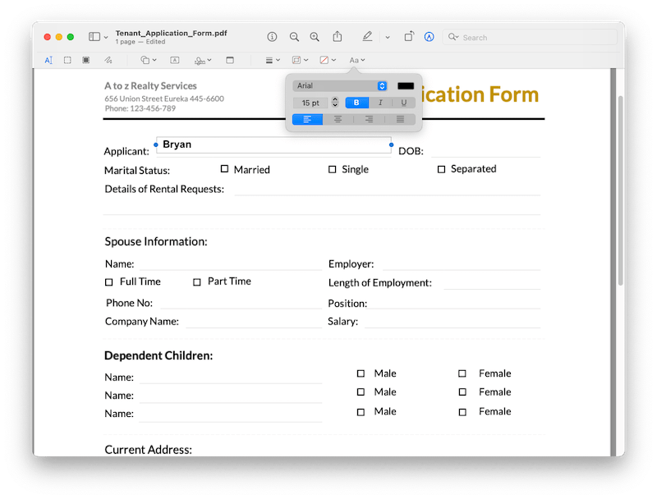The width and height of the screenshot is (657, 499).
Task: Check Female for second dependent child
Action: tap(462, 391)
